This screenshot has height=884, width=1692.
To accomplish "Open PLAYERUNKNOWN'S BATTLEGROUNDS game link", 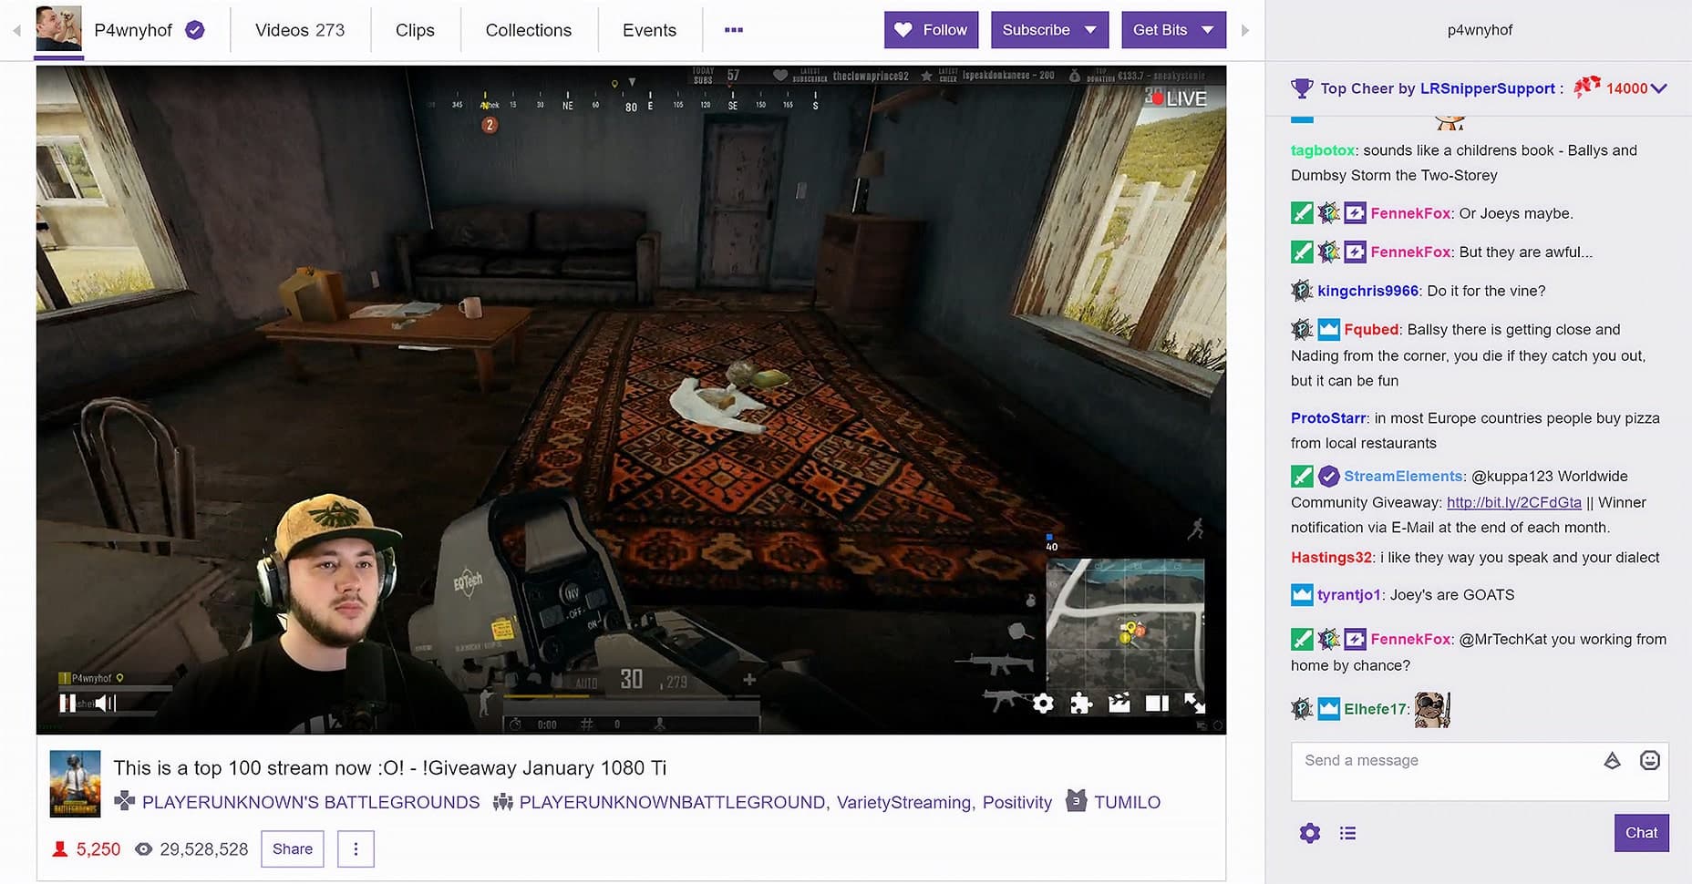I will (311, 803).
